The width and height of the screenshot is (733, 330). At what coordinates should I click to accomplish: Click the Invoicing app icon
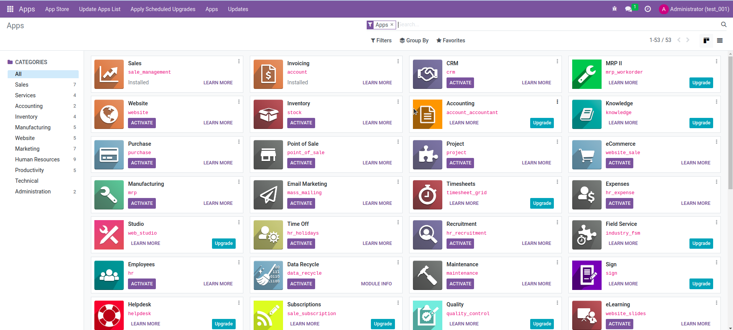[x=268, y=74]
